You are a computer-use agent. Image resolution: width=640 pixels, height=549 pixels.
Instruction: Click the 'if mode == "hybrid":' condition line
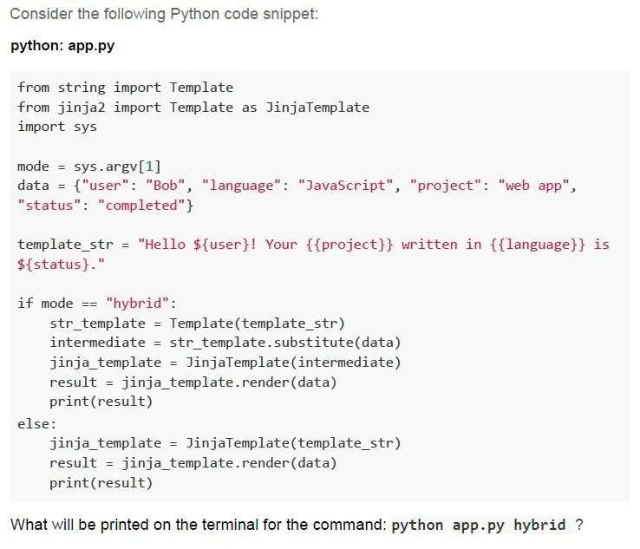[x=97, y=304]
